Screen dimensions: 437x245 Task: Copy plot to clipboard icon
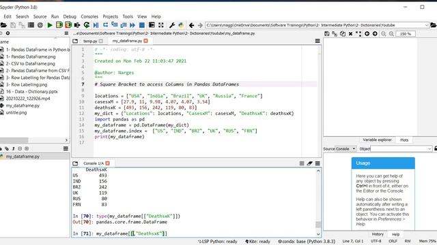(x=343, y=33)
